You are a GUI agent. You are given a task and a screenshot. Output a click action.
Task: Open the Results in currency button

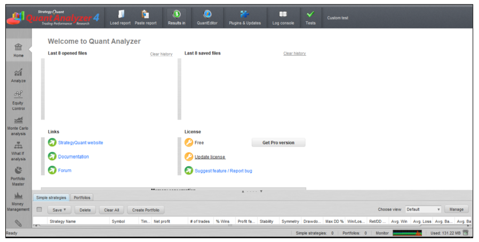[x=177, y=18]
